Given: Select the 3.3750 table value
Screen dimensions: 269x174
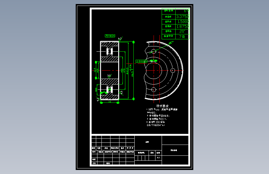Looking at the screenshot, I should pos(182,17).
